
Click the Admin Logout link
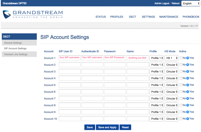point(162,4)
